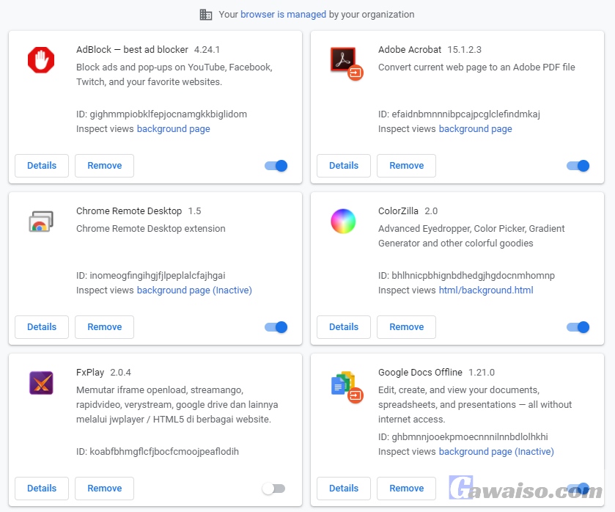Click the Chrome Remote Desktop icon
The image size is (615, 512).
pyautogui.click(x=41, y=222)
